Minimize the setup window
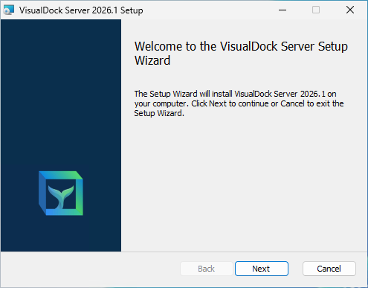 pyautogui.click(x=283, y=10)
